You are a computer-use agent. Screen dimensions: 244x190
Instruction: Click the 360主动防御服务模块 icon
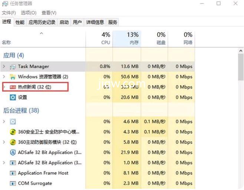[13, 142]
